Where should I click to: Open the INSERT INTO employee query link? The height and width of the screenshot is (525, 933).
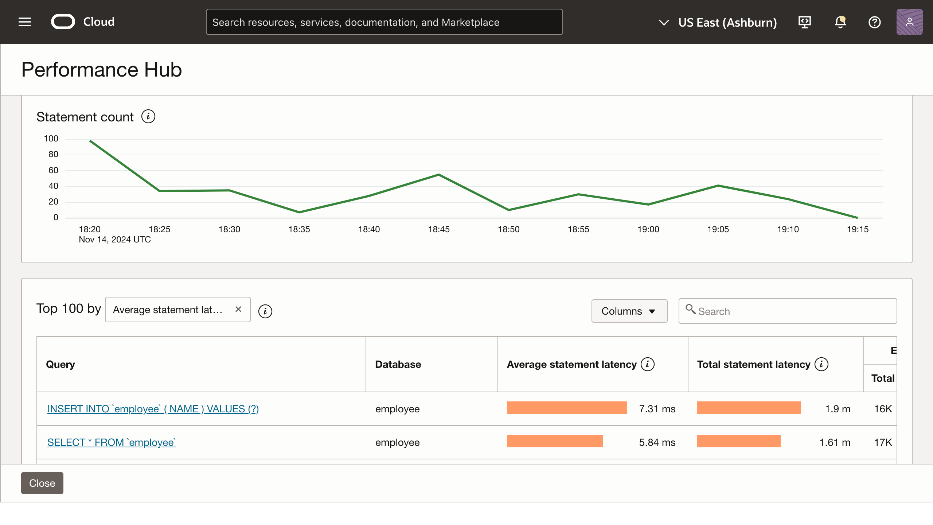tap(153, 409)
